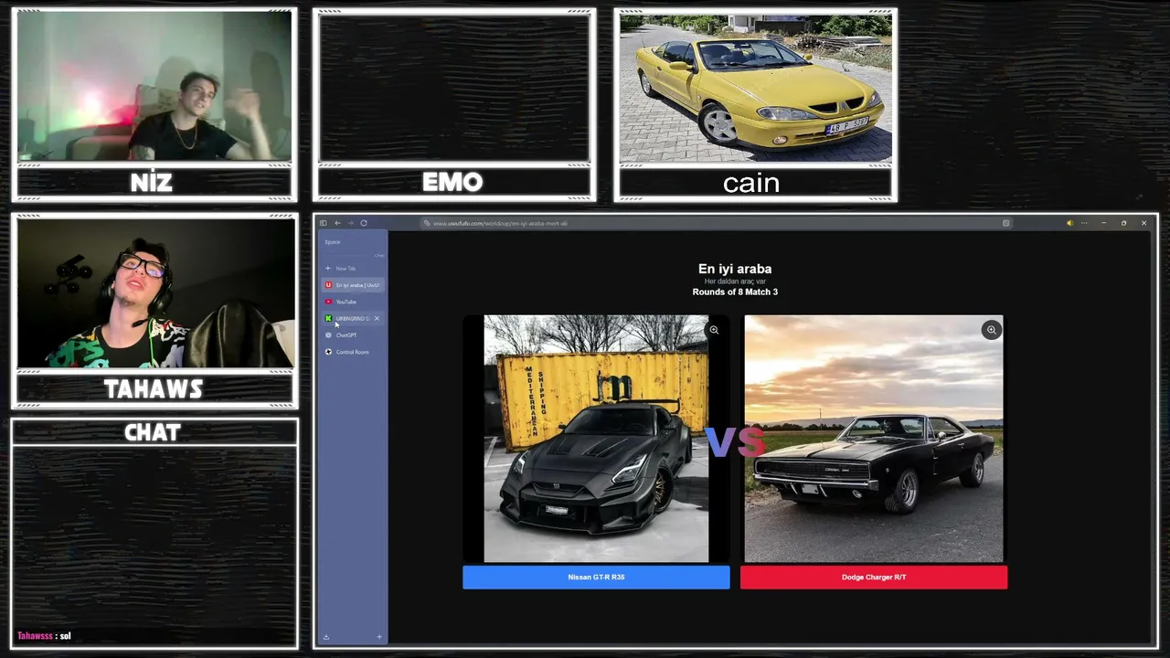Click the 'Tahawsss : sol' chat message

[44, 636]
